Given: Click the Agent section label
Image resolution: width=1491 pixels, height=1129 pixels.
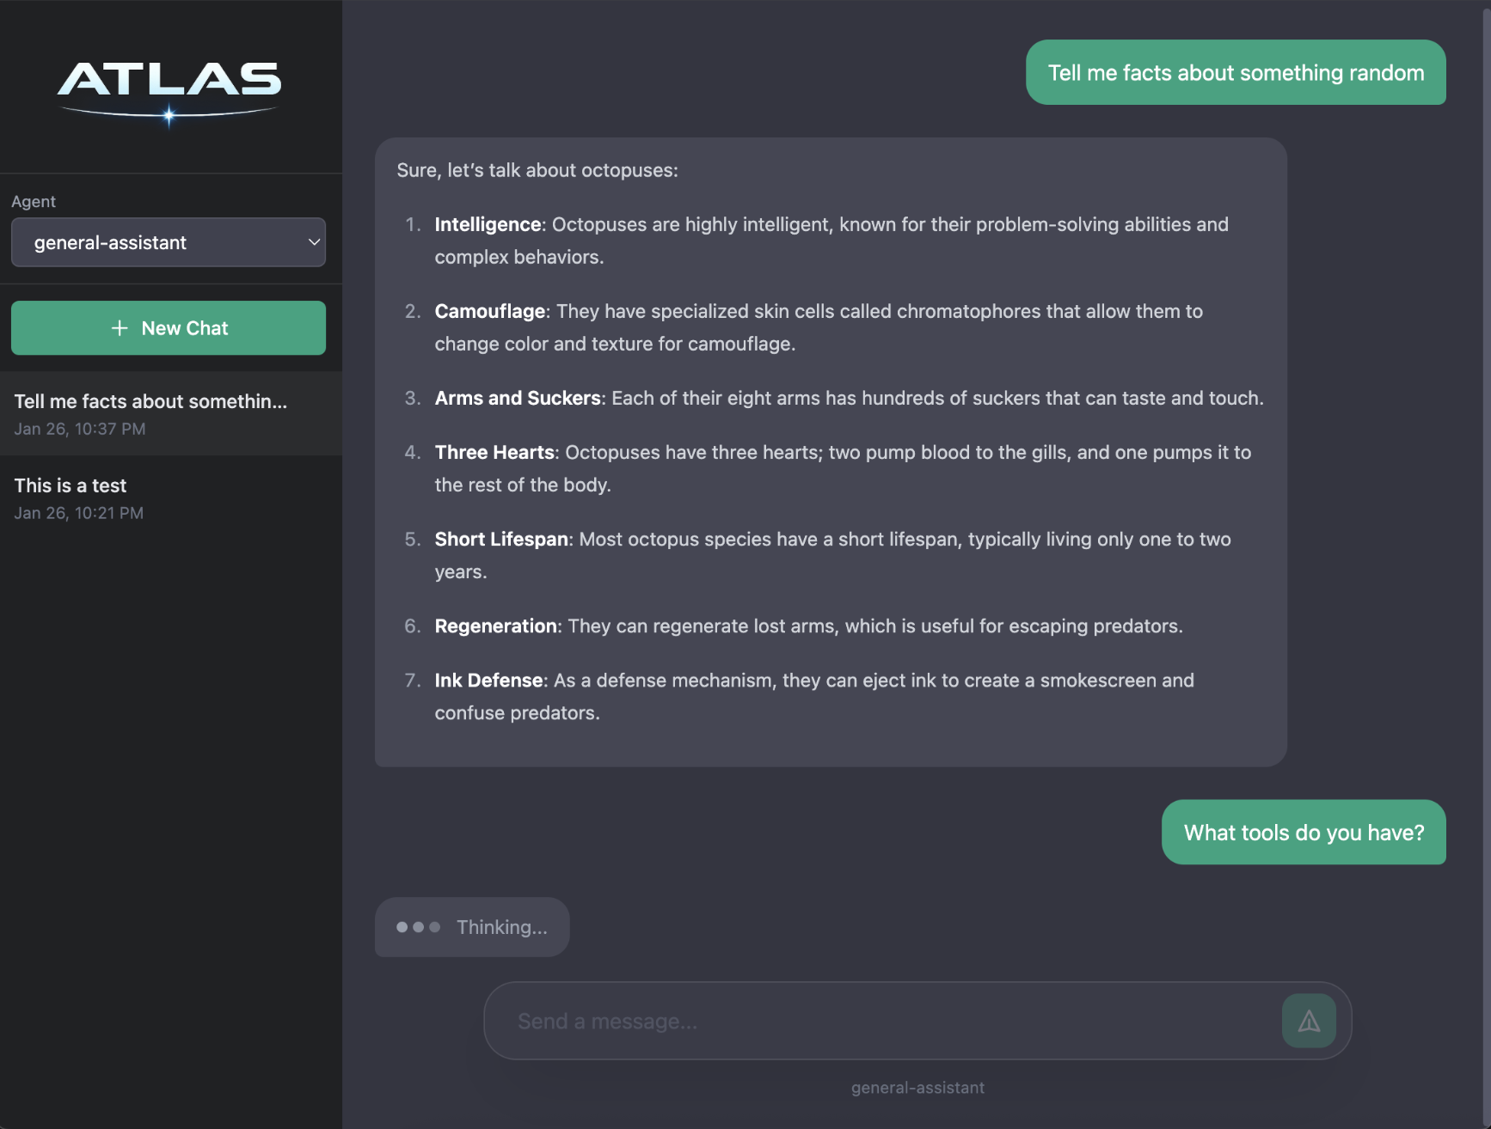Looking at the screenshot, I should 33,201.
